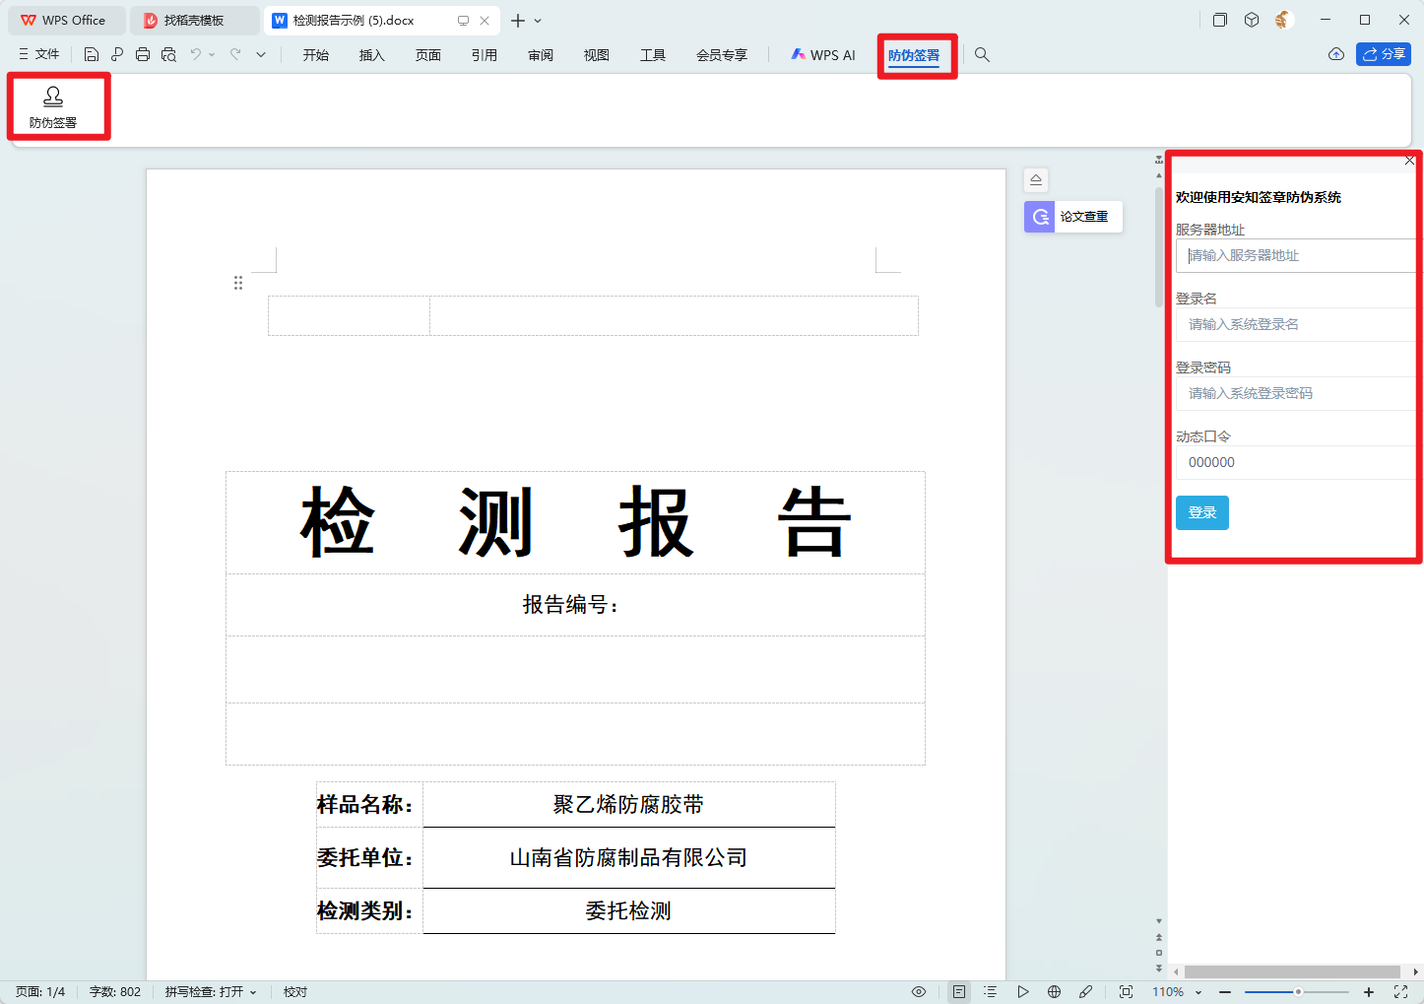Viewport: 1424px width, 1004px height.
Task: Click the Undo icon
Action: click(x=196, y=54)
